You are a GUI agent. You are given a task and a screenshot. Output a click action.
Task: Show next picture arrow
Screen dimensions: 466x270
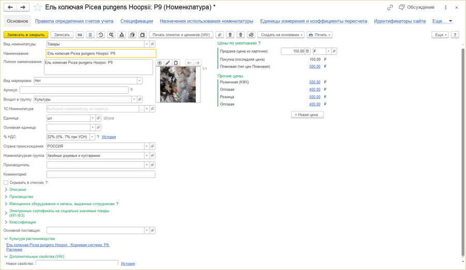coord(197,63)
